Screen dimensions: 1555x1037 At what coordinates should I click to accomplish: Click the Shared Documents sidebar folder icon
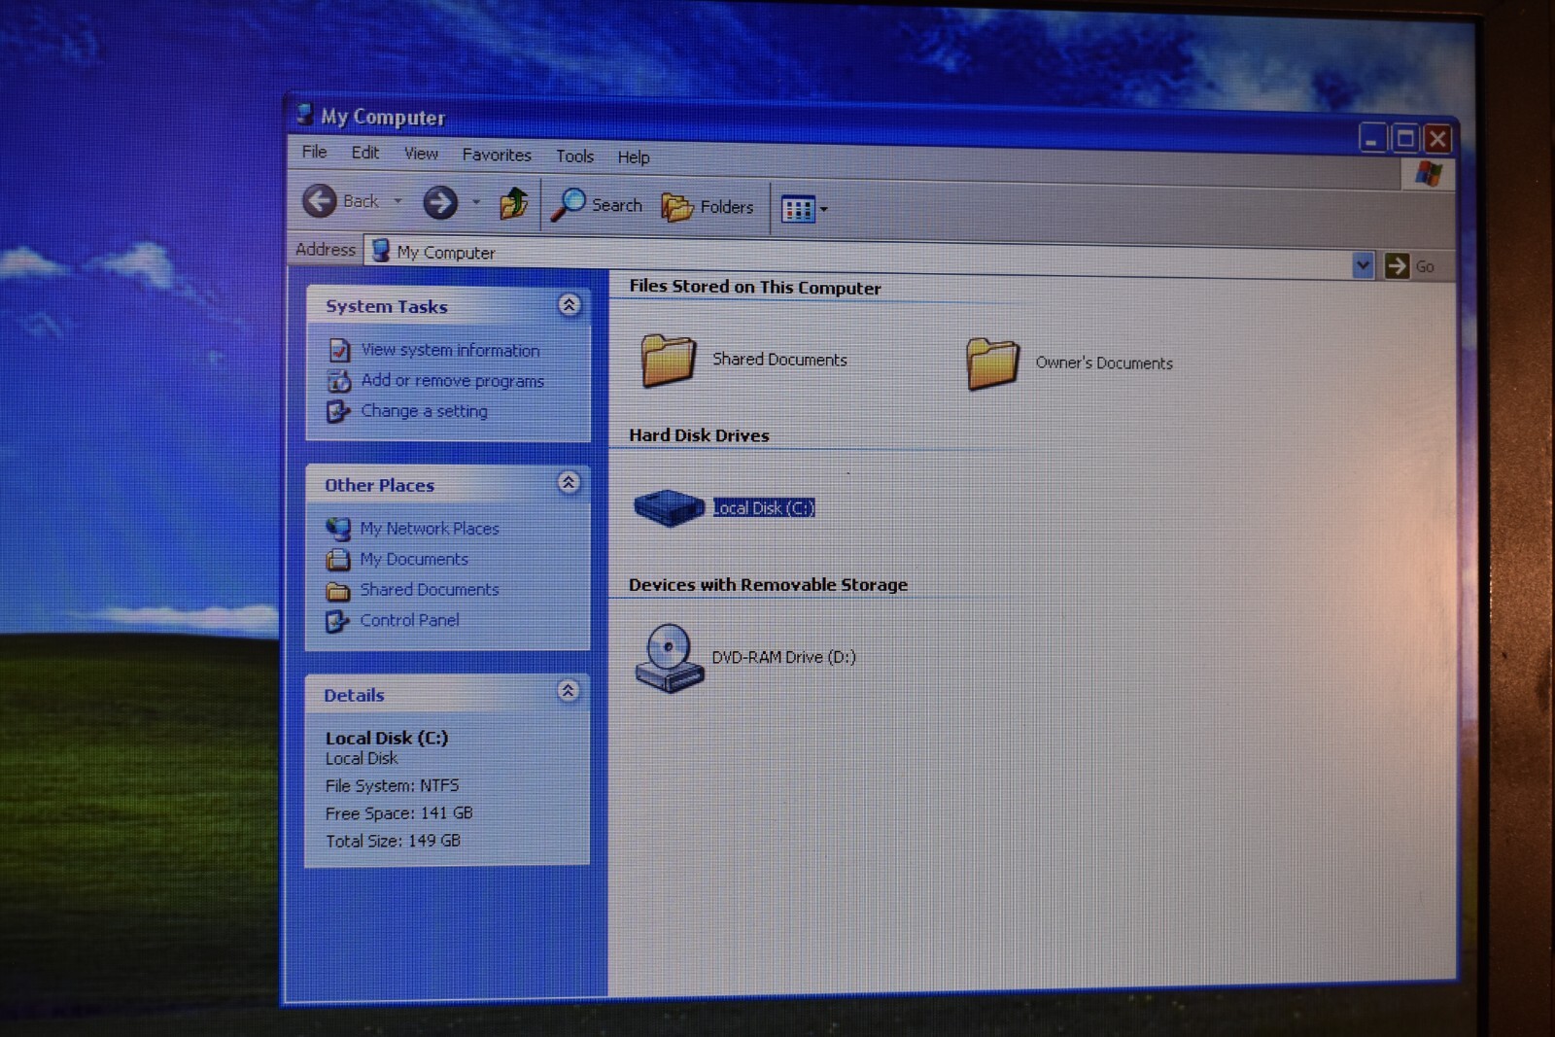[338, 591]
